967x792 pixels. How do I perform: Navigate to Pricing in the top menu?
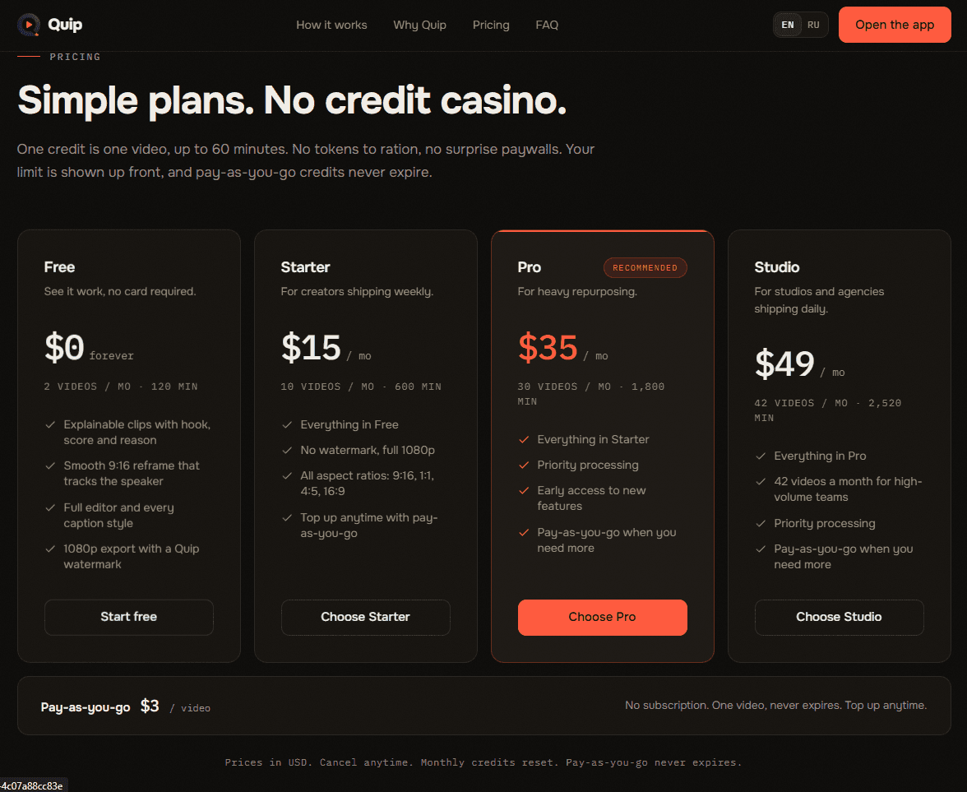click(x=491, y=25)
